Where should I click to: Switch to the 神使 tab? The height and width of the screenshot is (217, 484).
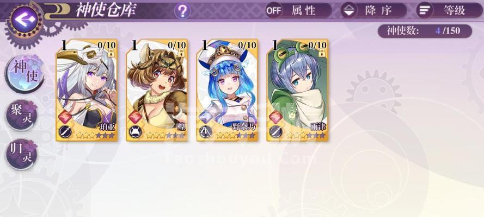(x=24, y=73)
